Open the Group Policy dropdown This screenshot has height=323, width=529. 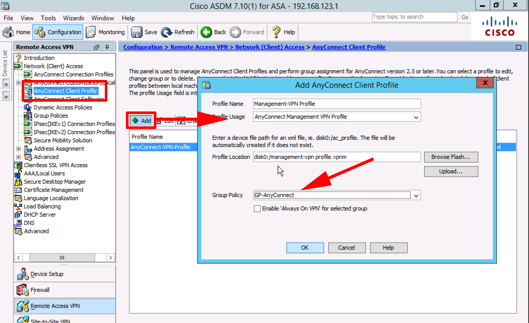[x=416, y=196]
